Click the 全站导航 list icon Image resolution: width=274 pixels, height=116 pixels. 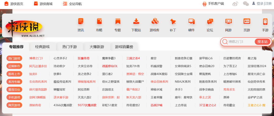tap(65, 4)
